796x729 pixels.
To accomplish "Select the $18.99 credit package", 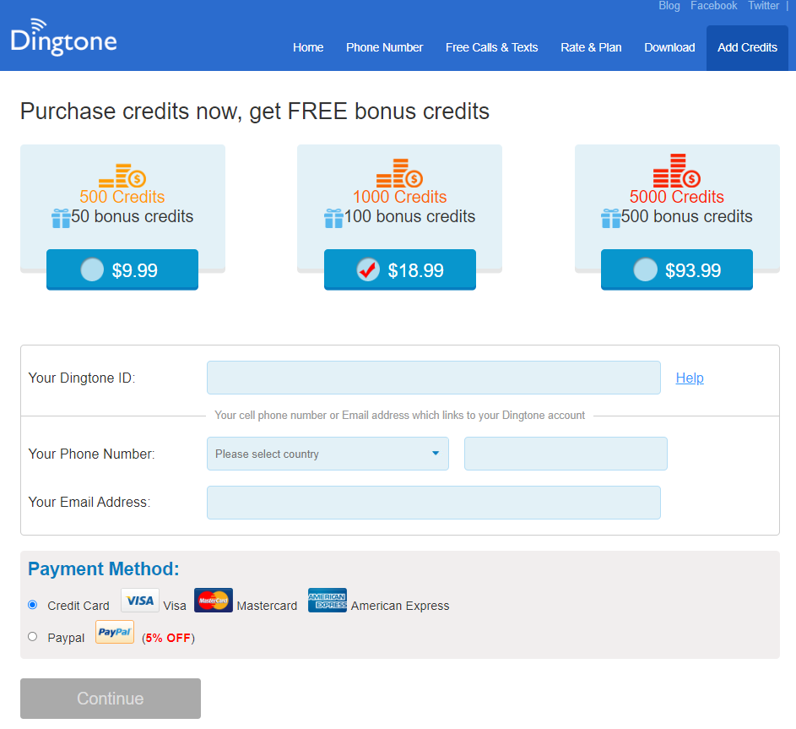I will click(x=400, y=269).
